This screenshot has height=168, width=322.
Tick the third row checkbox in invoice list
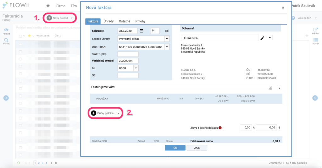[20, 59]
